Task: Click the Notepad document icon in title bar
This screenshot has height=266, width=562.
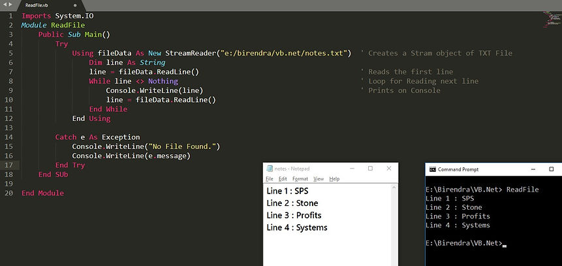Action: click(x=270, y=169)
